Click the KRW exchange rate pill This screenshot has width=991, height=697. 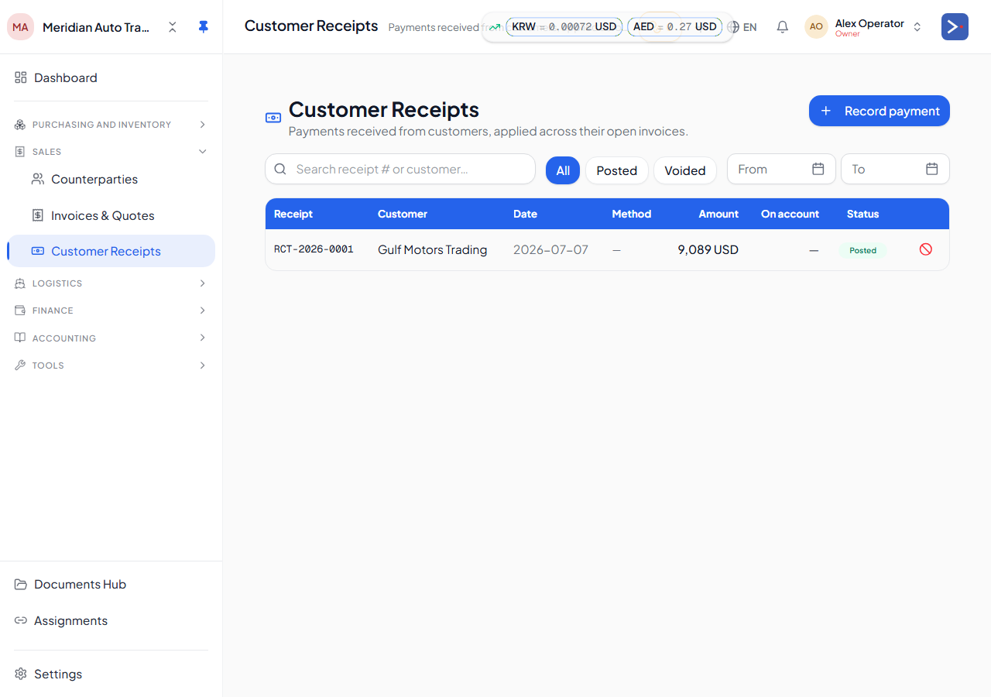point(564,27)
